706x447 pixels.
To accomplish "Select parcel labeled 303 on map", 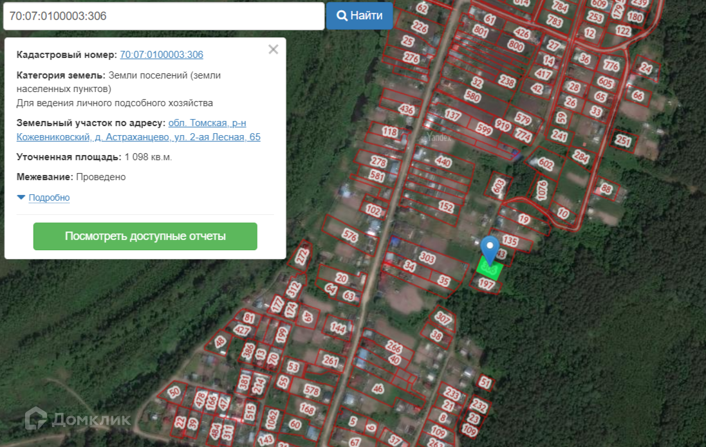I will point(427,258).
